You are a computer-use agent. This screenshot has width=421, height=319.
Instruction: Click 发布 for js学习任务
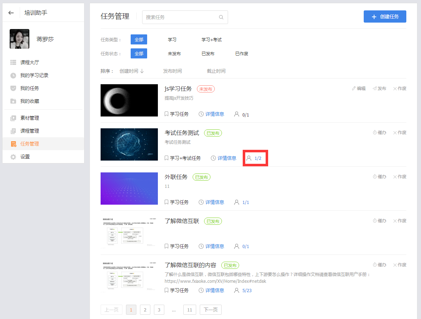click(379, 89)
